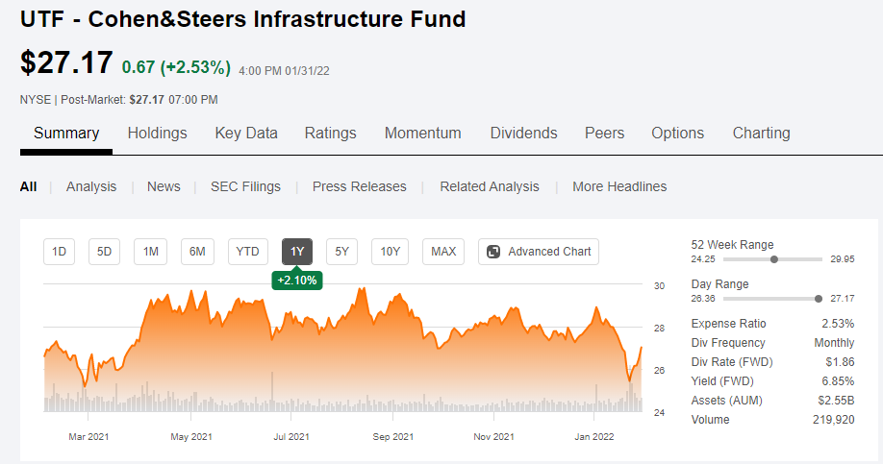
Task: Click the UTF fund title heading
Action: click(x=242, y=19)
